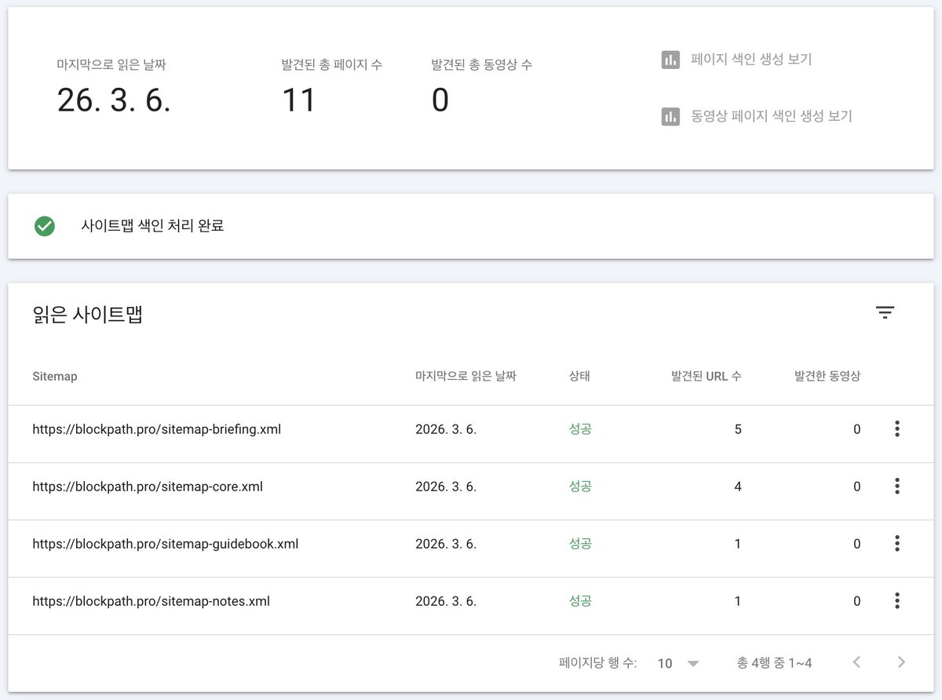Open video page indexing bar-chart icon

tap(670, 117)
